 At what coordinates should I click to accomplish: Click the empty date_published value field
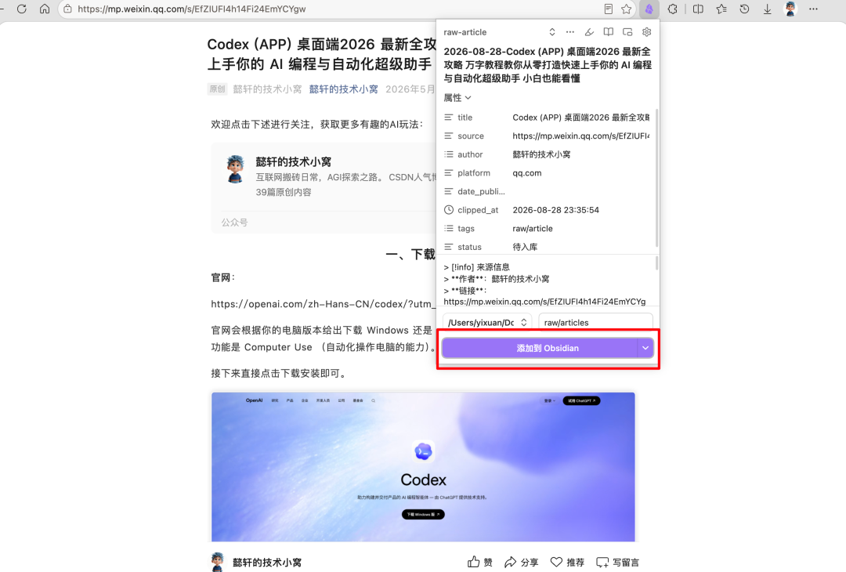click(x=581, y=191)
